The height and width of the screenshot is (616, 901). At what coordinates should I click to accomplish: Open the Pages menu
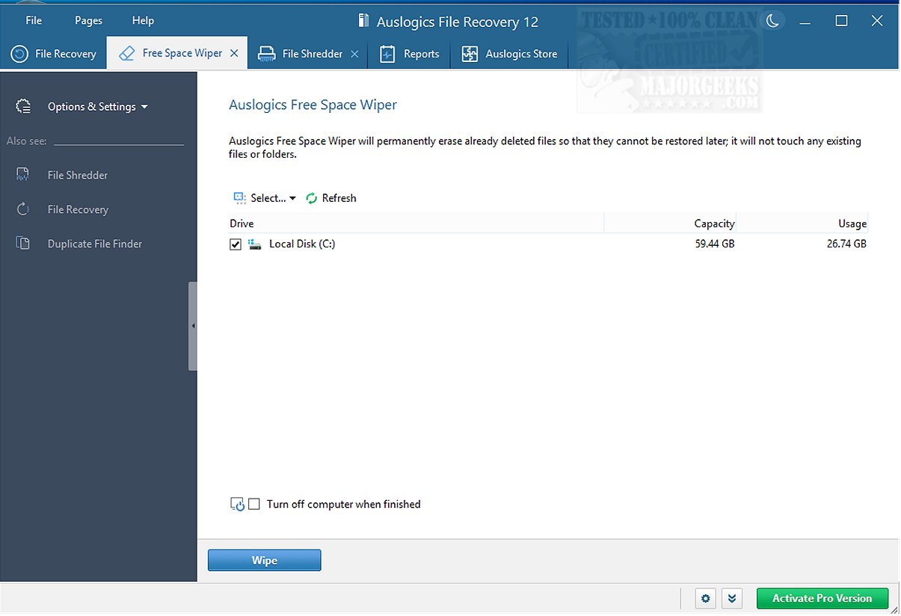point(88,20)
